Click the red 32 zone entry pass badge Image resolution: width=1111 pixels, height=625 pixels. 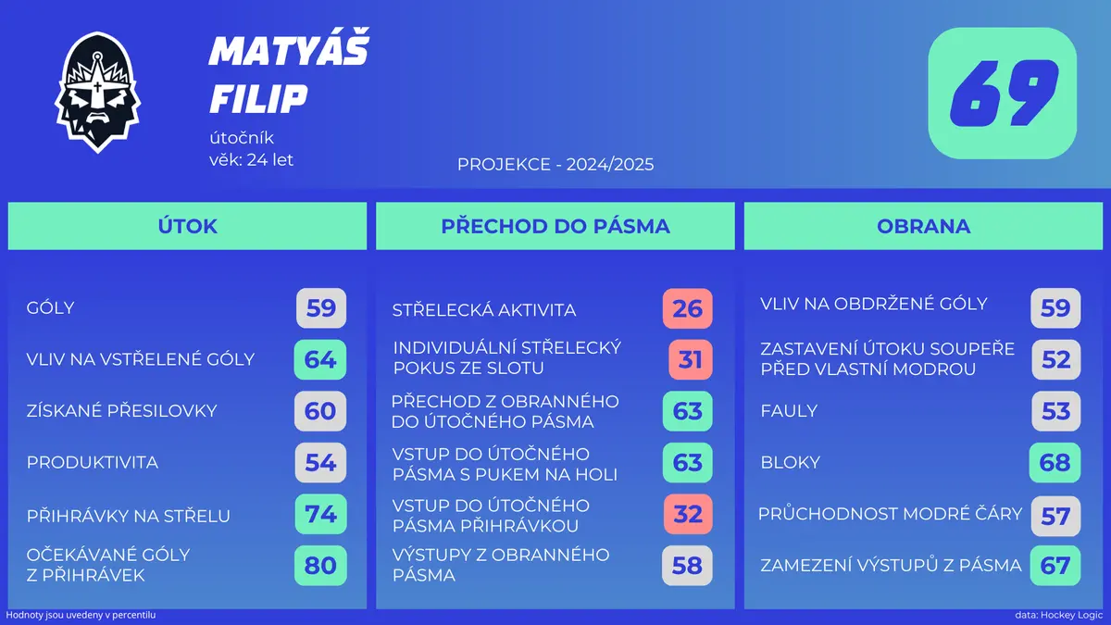point(688,513)
